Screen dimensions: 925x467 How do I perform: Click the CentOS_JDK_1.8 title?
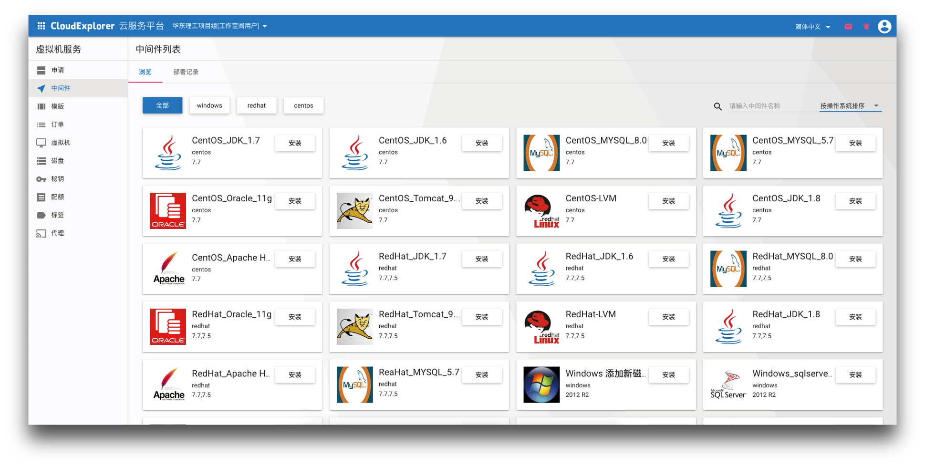pos(786,198)
